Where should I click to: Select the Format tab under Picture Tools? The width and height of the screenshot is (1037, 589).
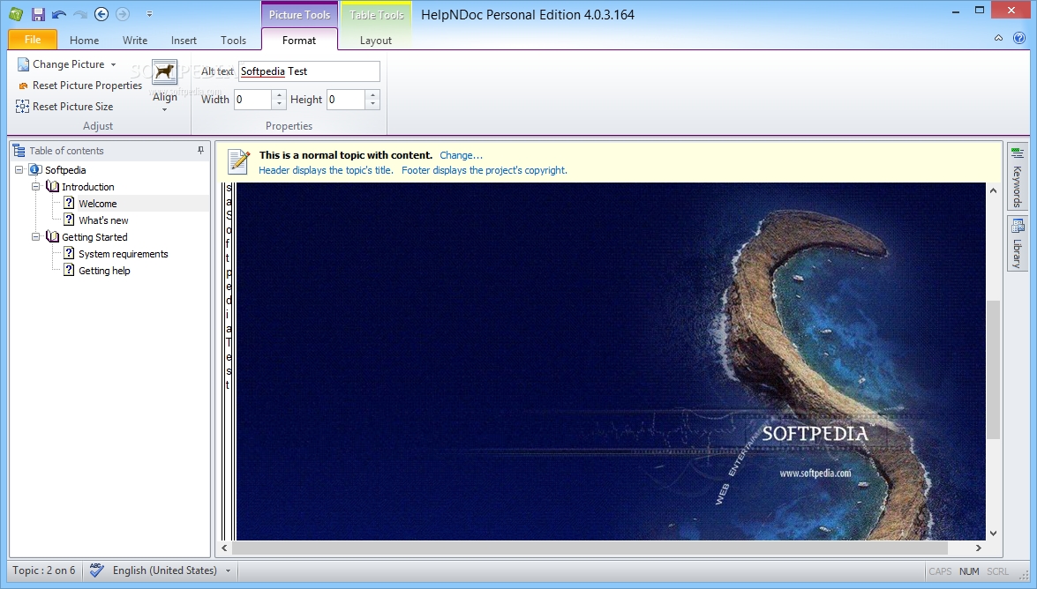click(299, 41)
